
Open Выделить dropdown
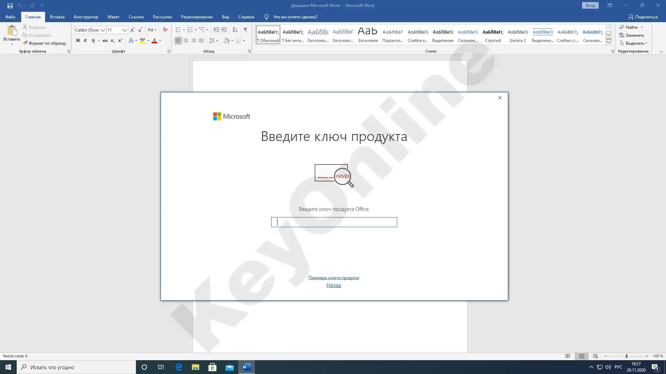point(633,43)
